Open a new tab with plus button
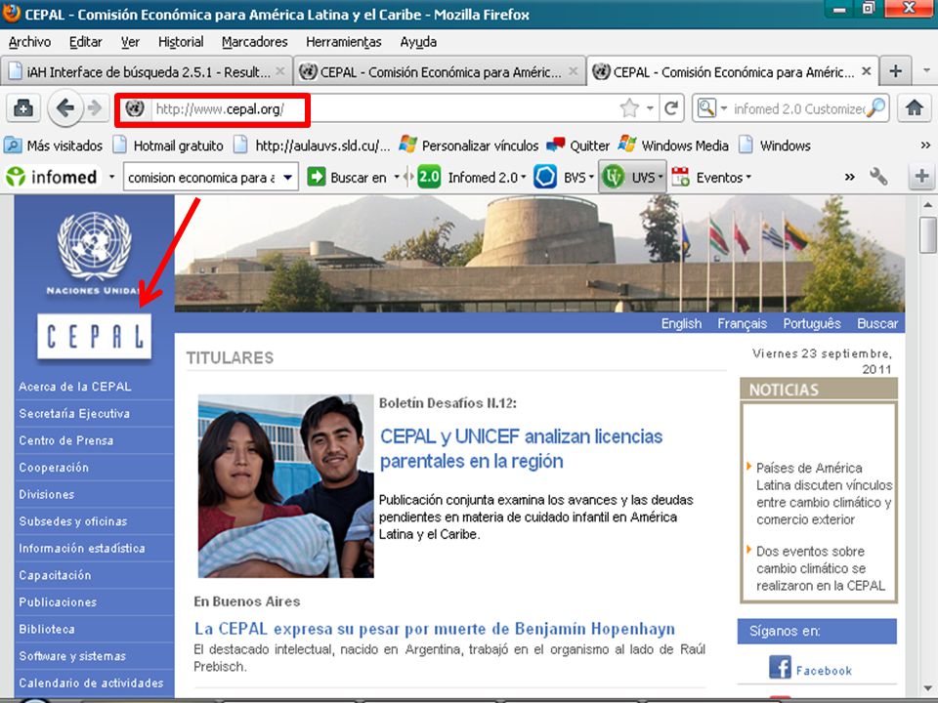Viewport: 938px width, 703px height. tap(896, 71)
